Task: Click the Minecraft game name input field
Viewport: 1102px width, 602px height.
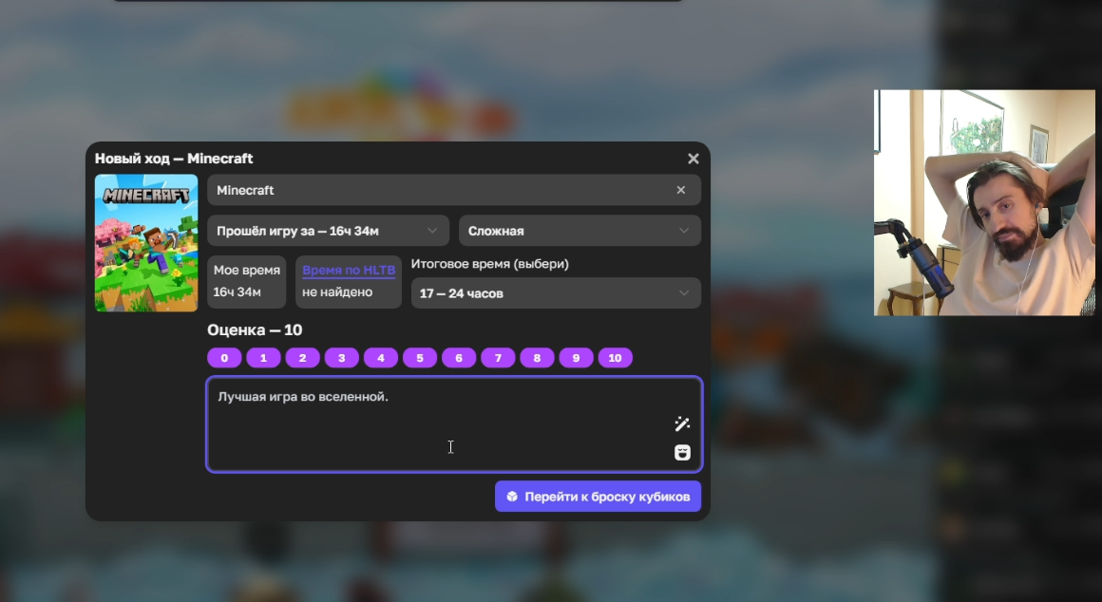Action: point(453,190)
